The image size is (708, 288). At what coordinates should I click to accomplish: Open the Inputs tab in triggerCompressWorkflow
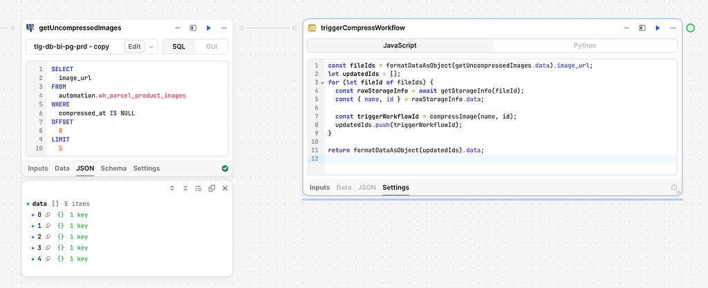click(x=319, y=187)
